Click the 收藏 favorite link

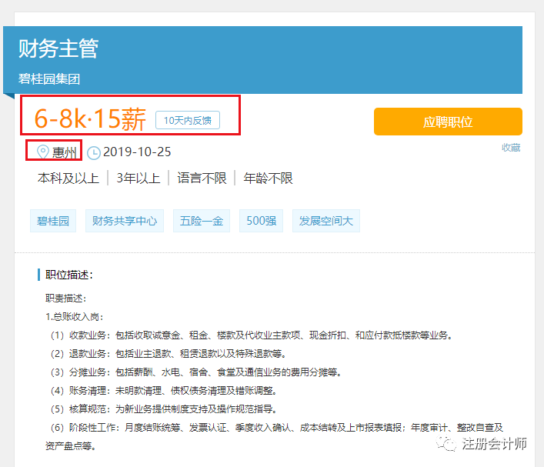(511, 148)
